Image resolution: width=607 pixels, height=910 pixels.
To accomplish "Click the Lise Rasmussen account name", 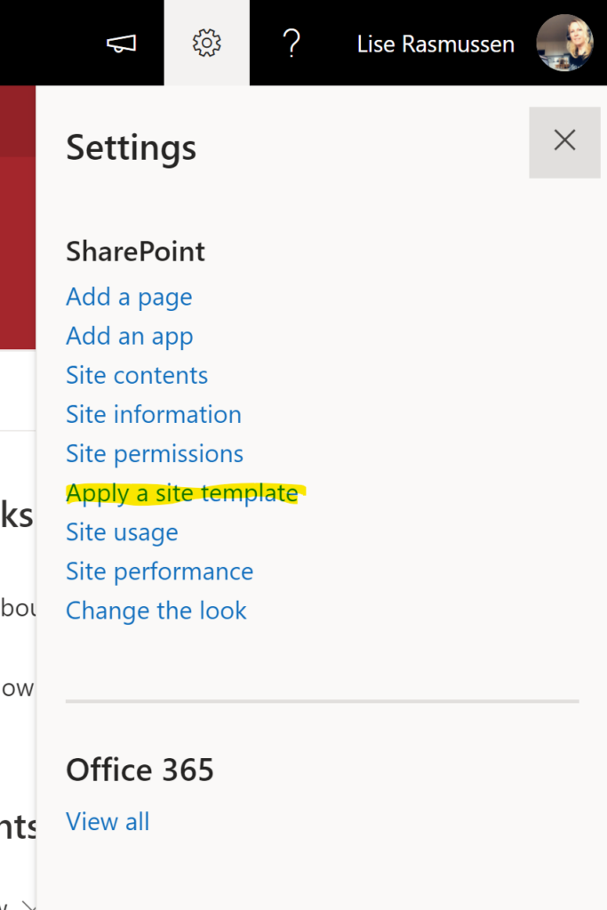I will click(435, 44).
